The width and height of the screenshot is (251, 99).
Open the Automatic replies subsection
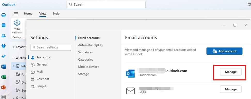90,45
